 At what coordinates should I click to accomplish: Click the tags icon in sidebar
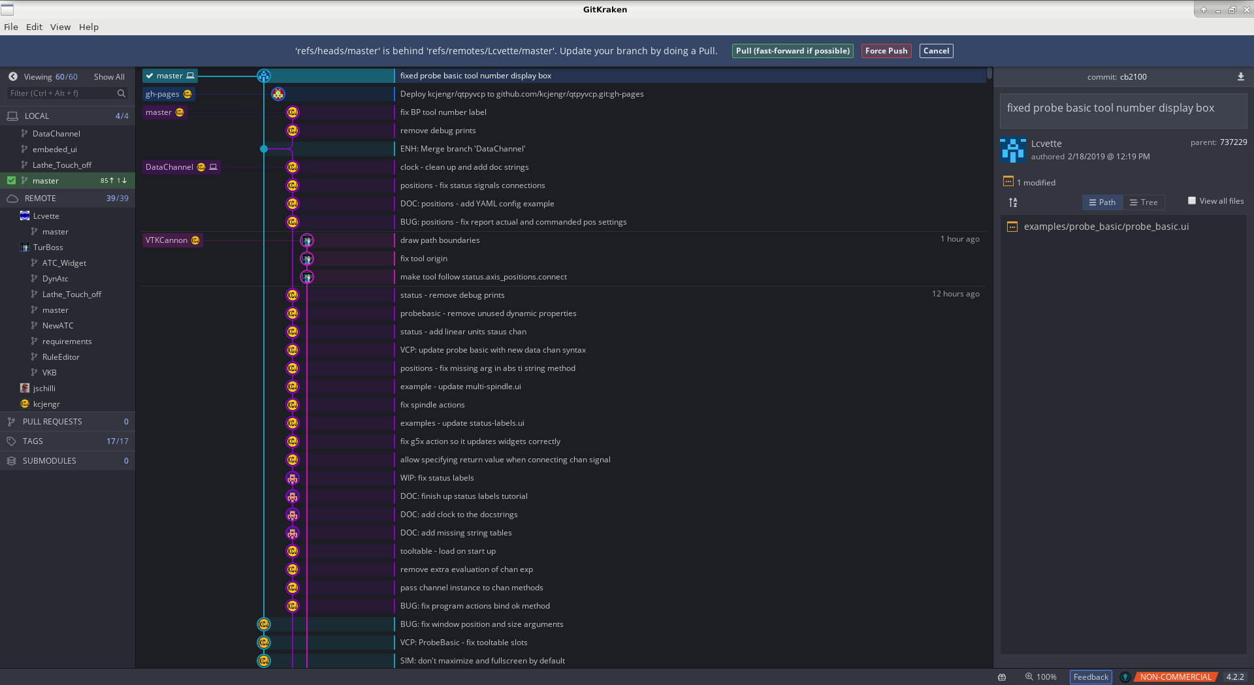click(11, 441)
